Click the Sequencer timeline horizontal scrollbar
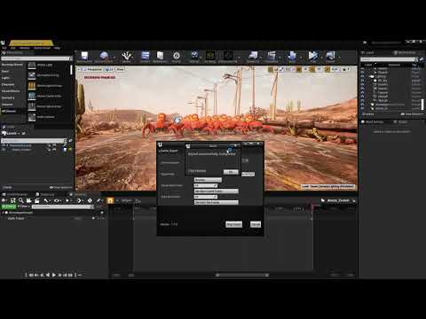This screenshot has width=426, height=319. point(241,275)
